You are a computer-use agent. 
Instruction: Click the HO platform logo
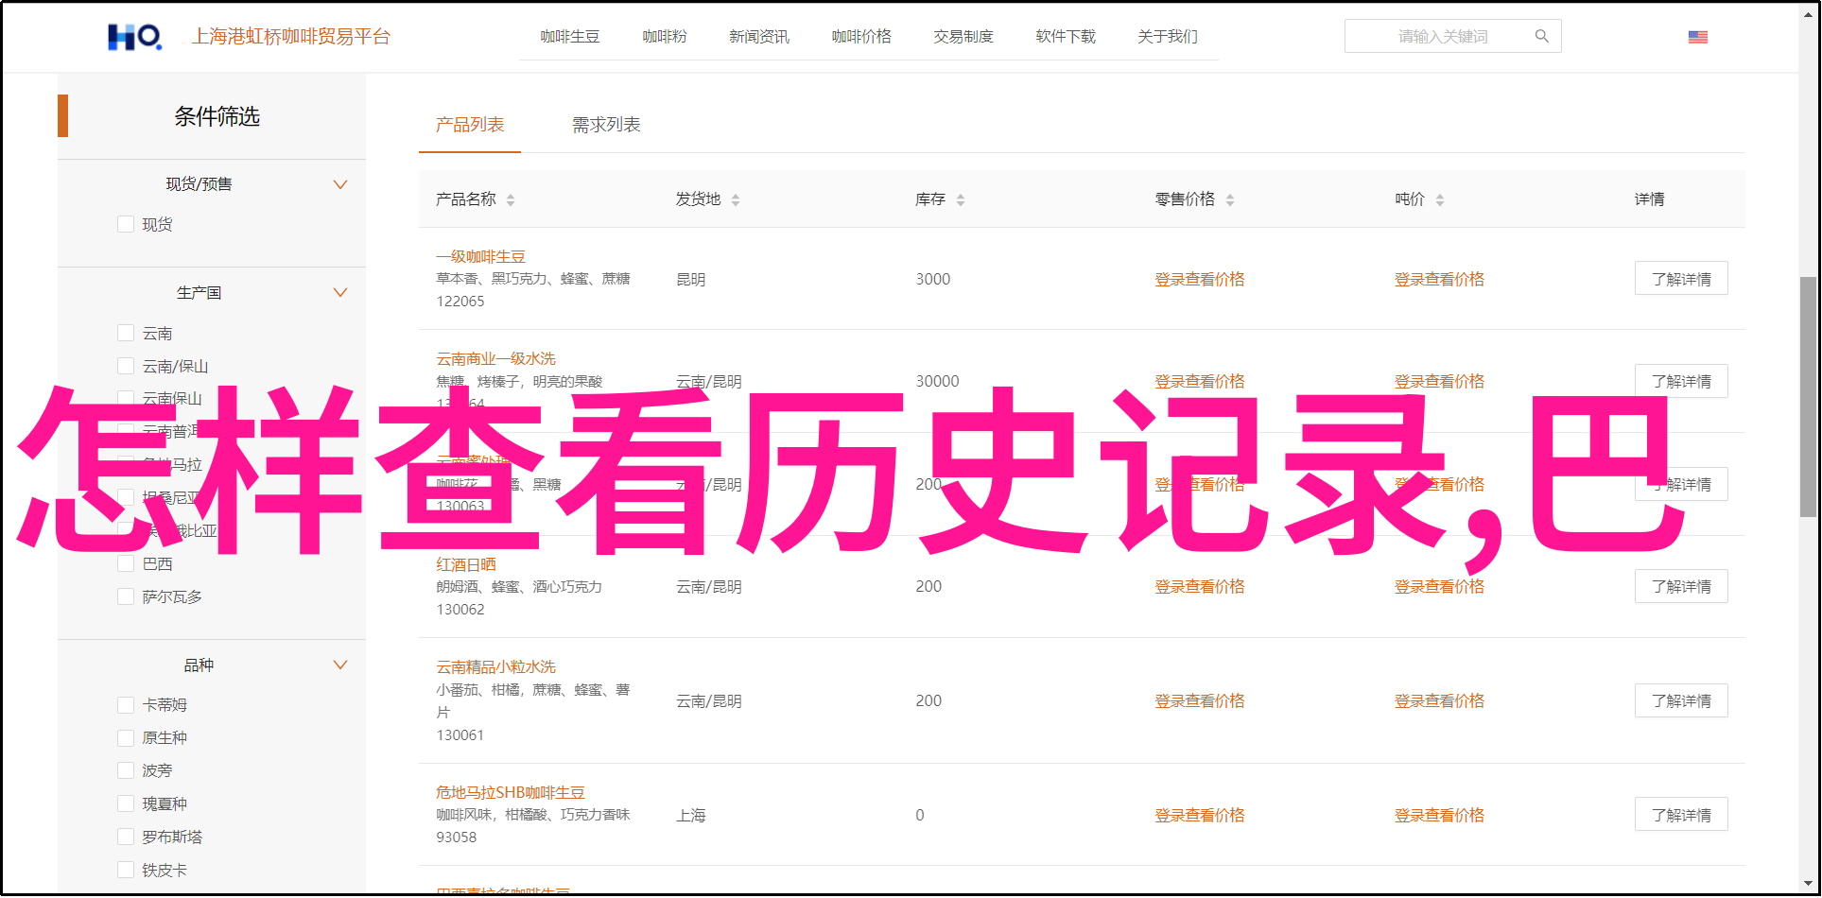(134, 37)
